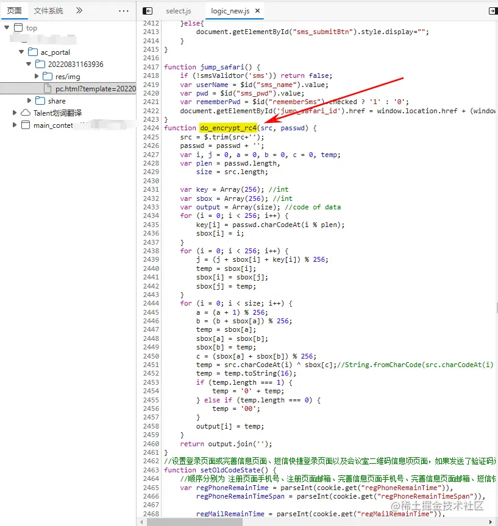Click the highlighted do_encrypt_rc4 function name

click(229, 128)
